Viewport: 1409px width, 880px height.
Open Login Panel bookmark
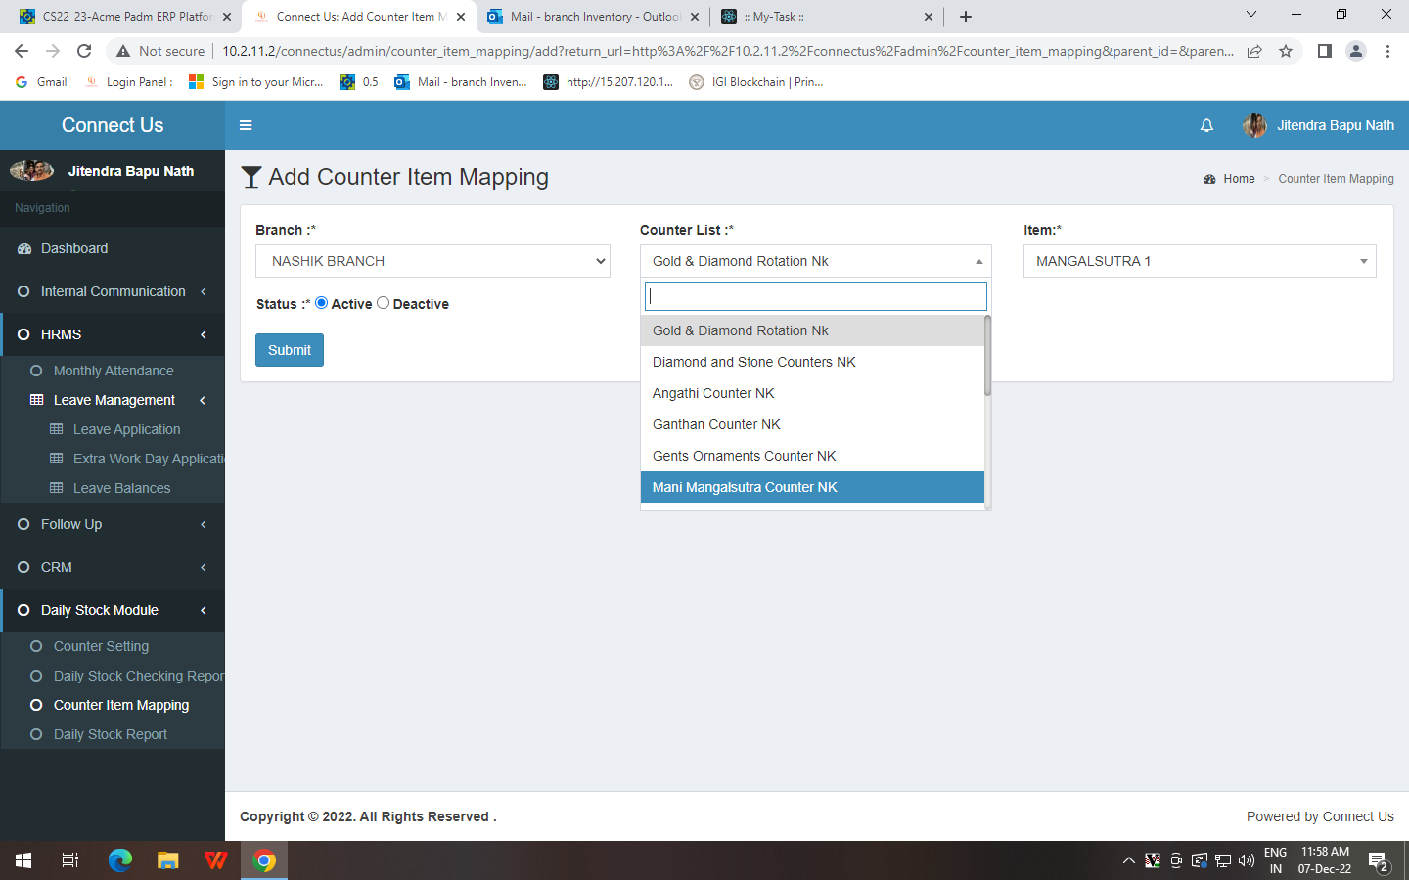coord(129,82)
